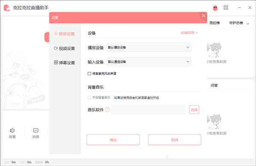The width and height of the screenshot is (256, 166).
Task: Select 音频设置 audio settings tab
Action: click(65, 34)
